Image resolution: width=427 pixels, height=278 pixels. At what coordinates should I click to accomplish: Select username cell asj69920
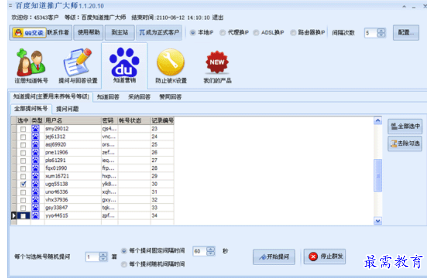pos(73,144)
